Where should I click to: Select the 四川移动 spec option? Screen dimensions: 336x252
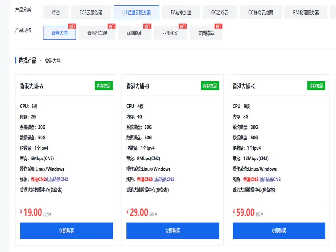[171, 33]
